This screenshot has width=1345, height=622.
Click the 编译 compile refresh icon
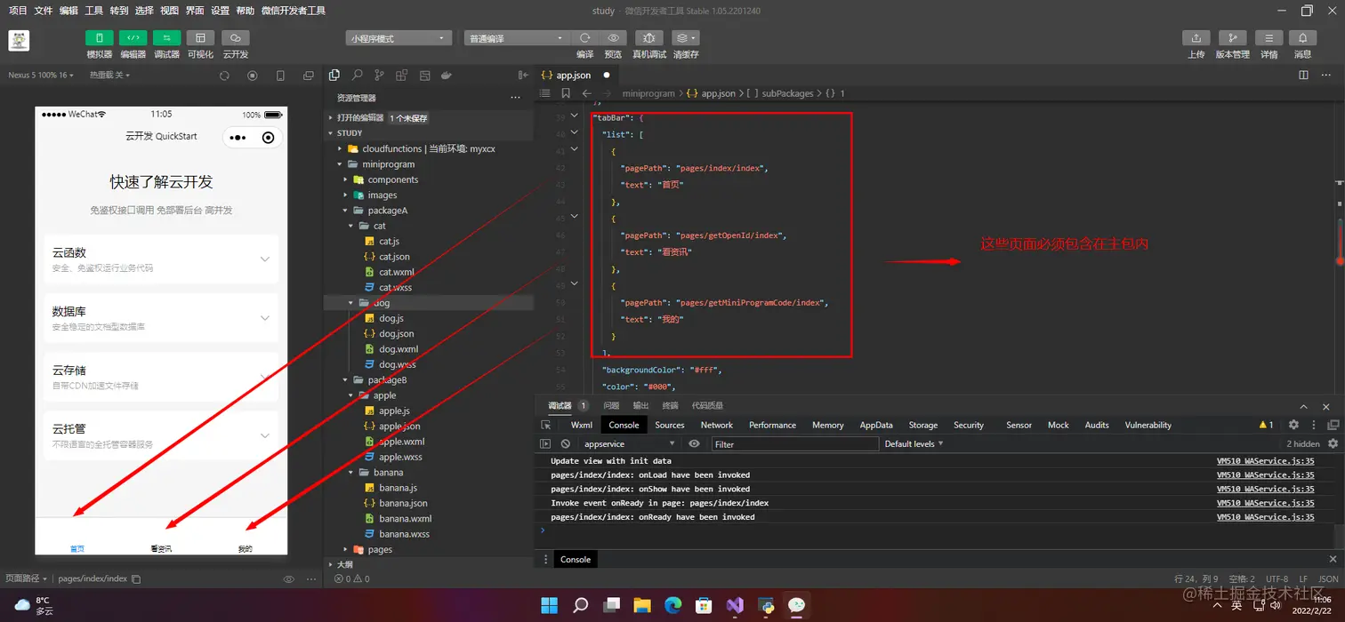tap(584, 38)
